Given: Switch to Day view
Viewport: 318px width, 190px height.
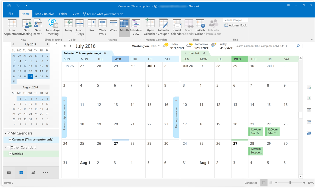Looking at the screenshot, I should [x=92, y=26].
